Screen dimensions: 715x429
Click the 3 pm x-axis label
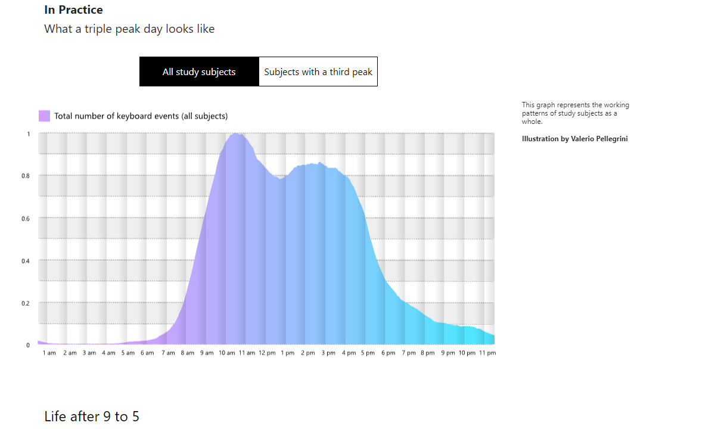point(328,353)
